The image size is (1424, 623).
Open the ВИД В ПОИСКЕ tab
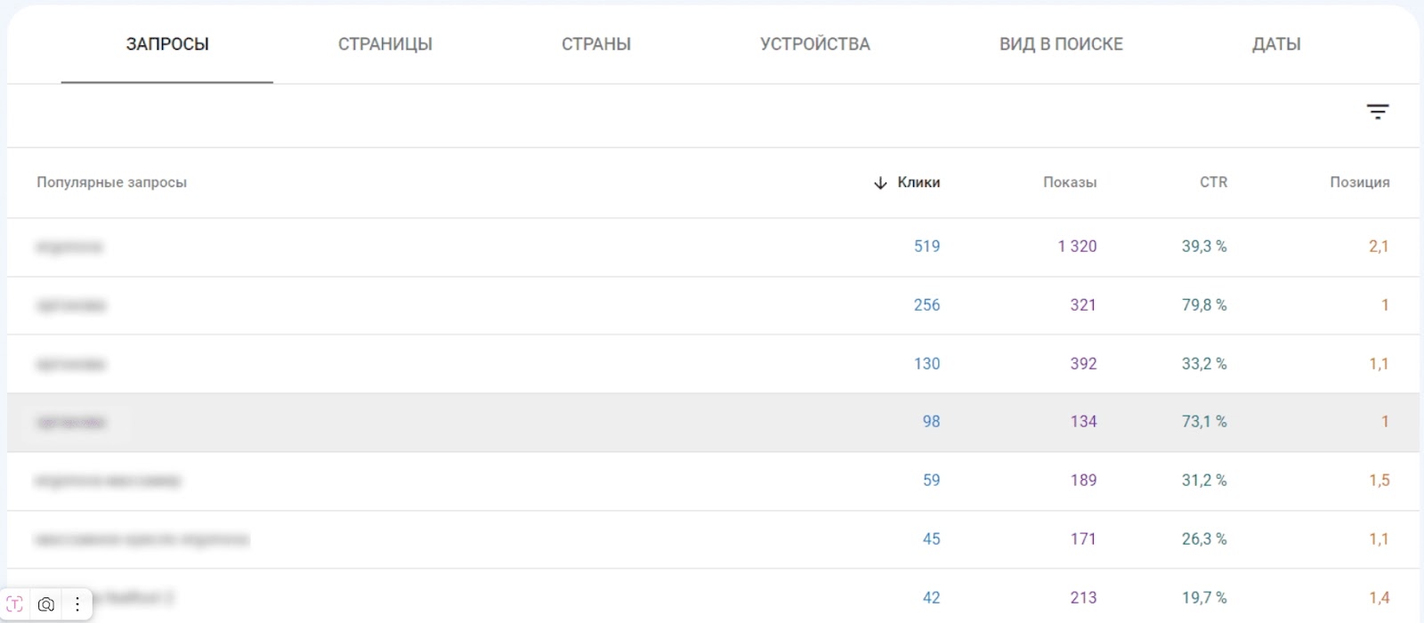(x=1061, y=44)
